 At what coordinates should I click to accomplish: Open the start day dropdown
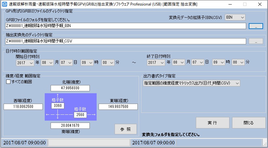66,63
